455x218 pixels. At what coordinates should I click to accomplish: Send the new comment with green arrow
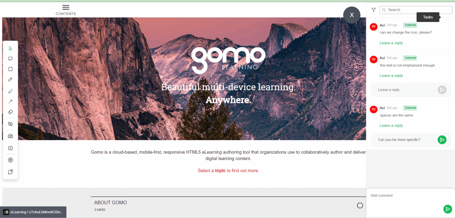point(447,209)
